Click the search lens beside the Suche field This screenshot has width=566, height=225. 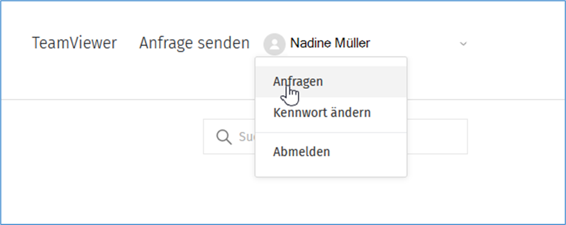[224, 137]
